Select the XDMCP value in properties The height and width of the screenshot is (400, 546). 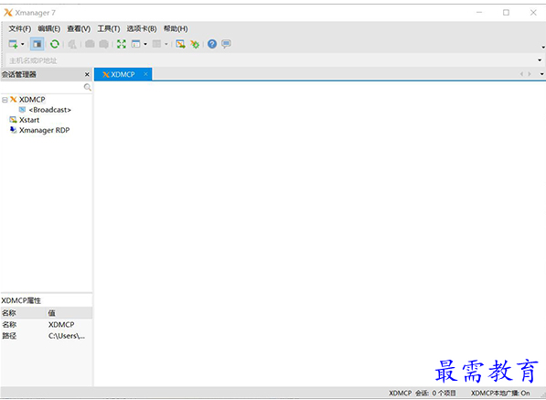coord(61,325)
